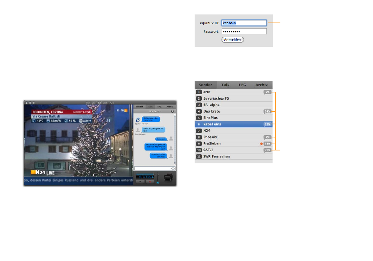
Task: Click the 7% chat badge on Phoenix
Action: [267, 138]
